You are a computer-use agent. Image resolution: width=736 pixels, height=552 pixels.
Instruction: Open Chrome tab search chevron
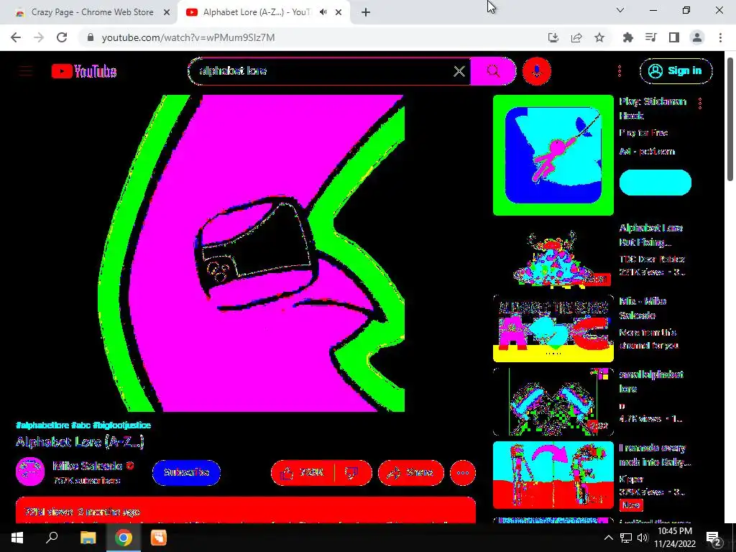coord(620,10)
